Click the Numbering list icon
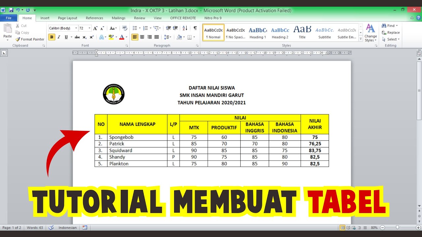422x237 pixels. point(146,28)
